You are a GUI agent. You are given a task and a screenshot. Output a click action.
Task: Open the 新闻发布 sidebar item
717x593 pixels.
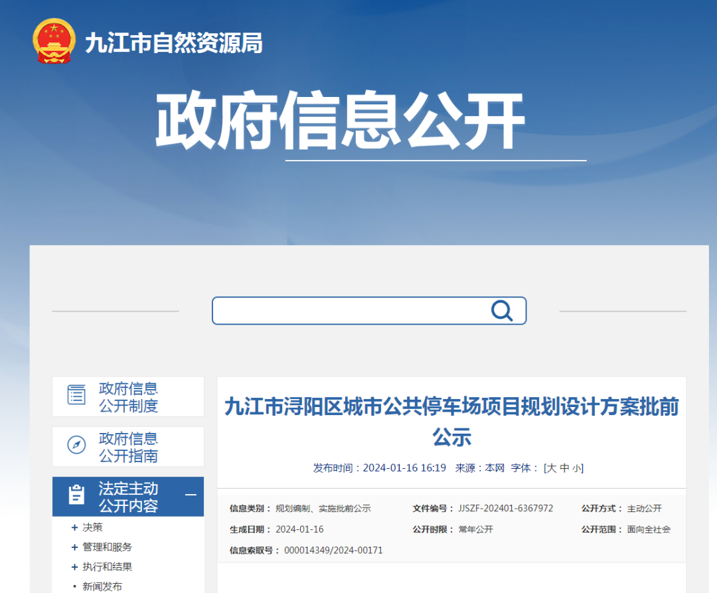click(102, 586)
